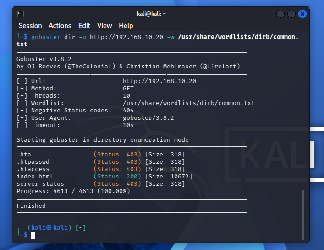The image size is (324, 250).
Task: Click the Timeout value '10s'
Action: 128,125
